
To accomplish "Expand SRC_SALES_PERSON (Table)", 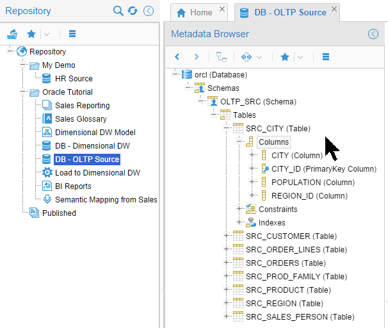I will 227,316.
